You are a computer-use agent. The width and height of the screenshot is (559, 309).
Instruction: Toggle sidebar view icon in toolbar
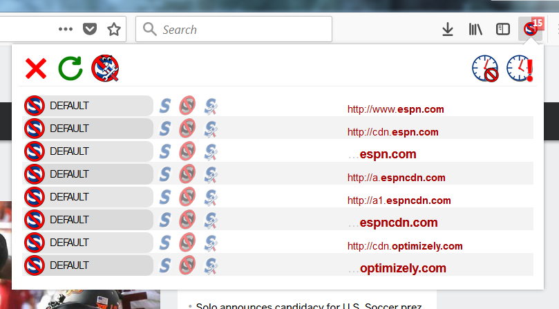pyautogui.click(x=502, y=29)
